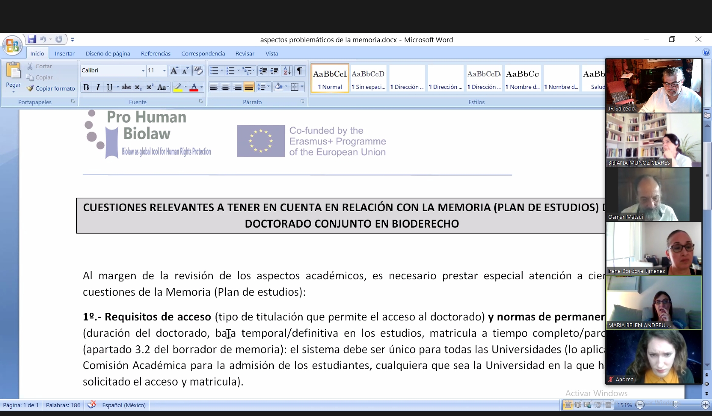
Task: Open the borders dropdown arrow
Action: [302, 87]
